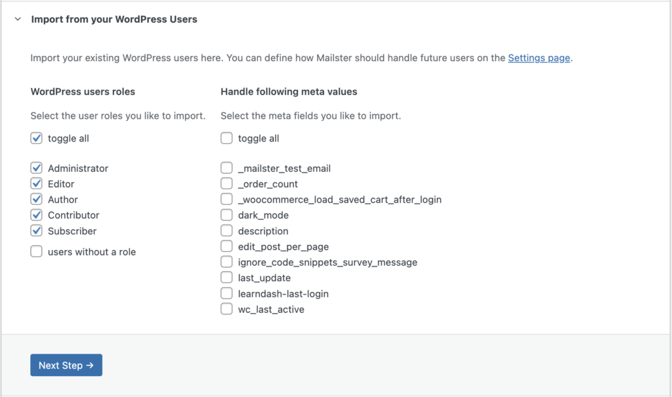The width and height of the screenshot is (672, 397).
Task: Open the Settings page link
Action: pos(539,58)
